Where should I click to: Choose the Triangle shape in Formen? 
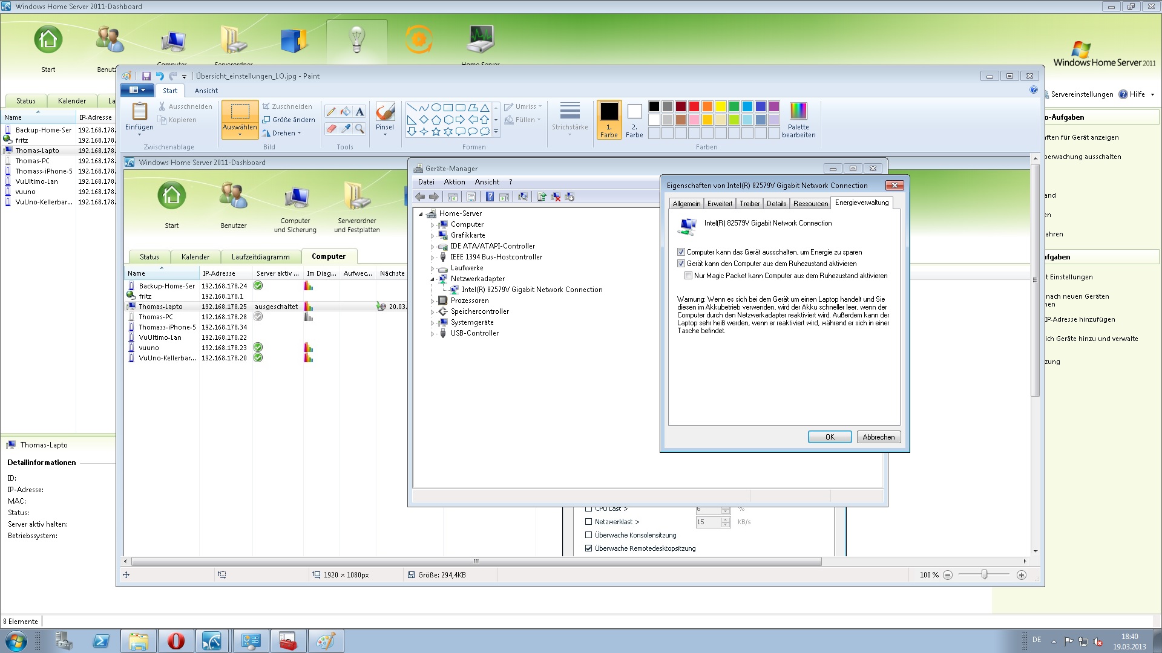[485, 108]
